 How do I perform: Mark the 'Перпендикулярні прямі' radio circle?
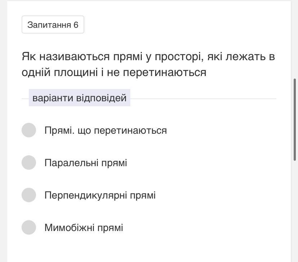[x=29, y=195]
